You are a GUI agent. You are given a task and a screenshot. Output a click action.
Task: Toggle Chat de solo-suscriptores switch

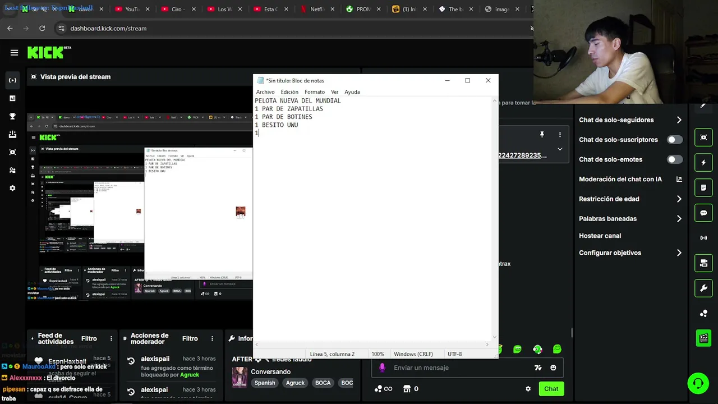click(675, 140)
